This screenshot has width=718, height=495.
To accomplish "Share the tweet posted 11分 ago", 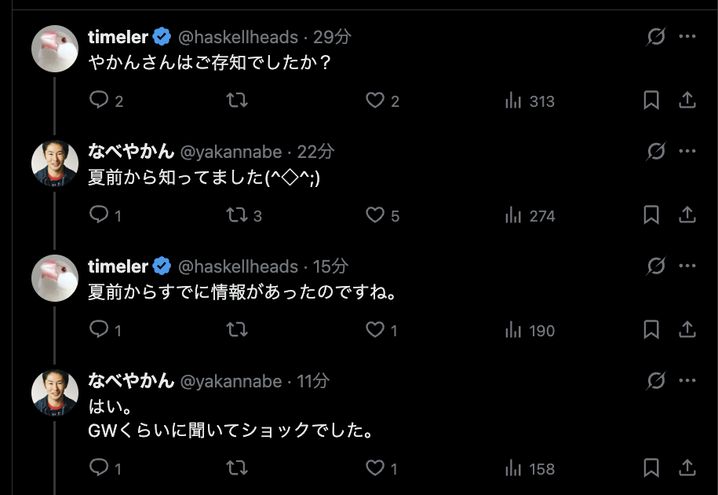I will (687, 468).
